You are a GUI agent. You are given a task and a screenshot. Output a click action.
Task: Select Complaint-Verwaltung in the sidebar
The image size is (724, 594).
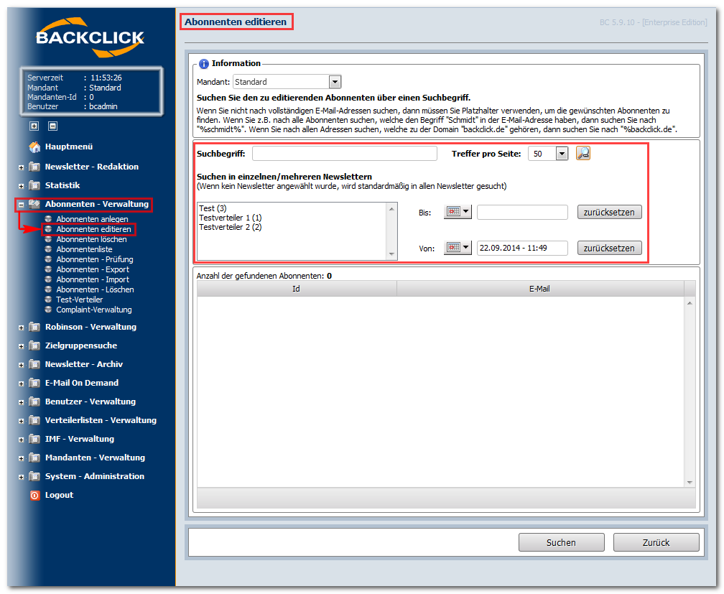pyautogui.click(x=93, y=310)
